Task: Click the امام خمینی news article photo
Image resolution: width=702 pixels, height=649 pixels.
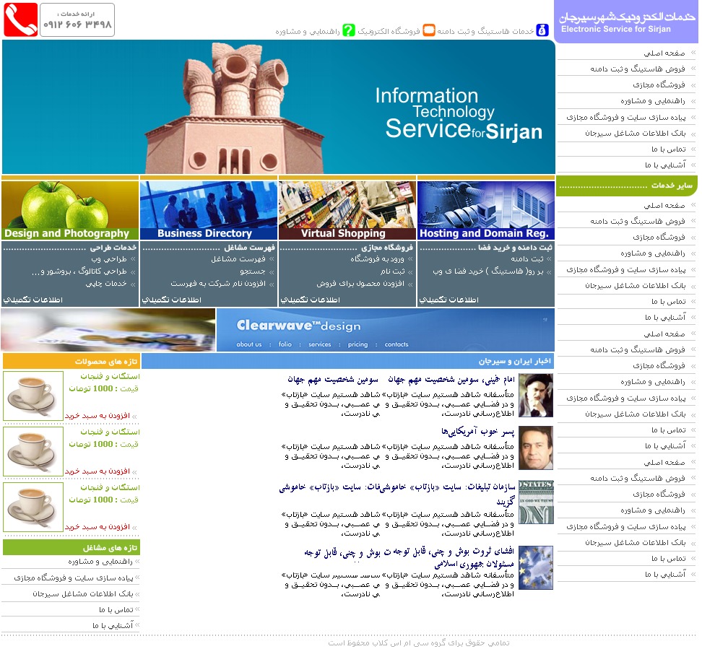Action: [535, 395]
